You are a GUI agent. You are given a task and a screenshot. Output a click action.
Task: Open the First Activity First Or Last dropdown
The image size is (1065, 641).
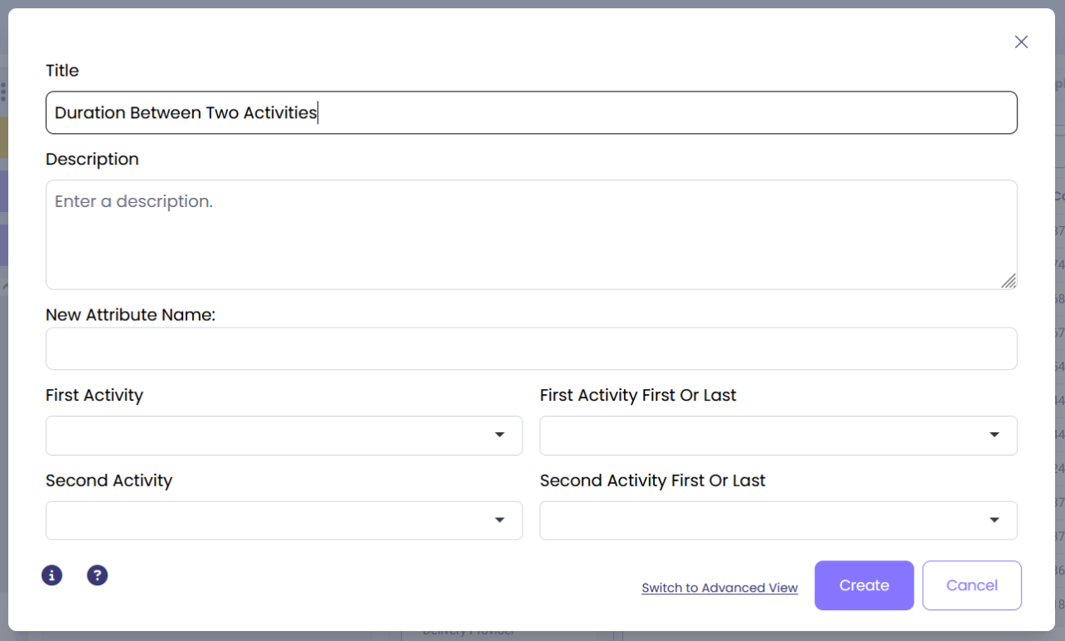point(778,436)
